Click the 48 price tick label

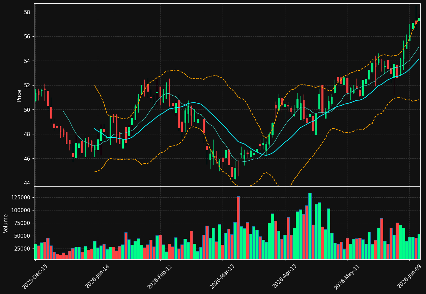point(27,134)
